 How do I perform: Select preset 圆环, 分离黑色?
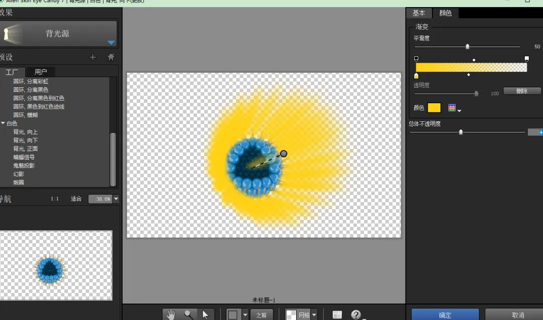pyautogui.click(x=31, y=90)
